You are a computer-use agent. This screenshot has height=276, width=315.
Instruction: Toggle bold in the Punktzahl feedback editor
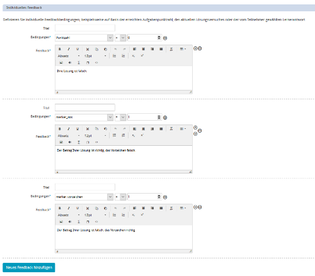[60, 49]
